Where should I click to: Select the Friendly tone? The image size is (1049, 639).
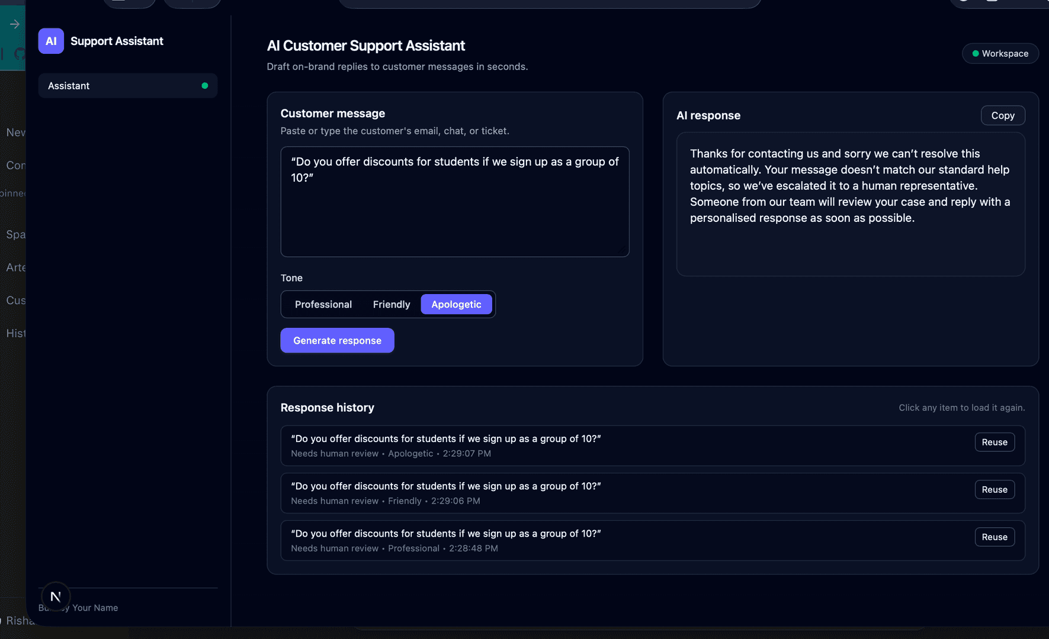(392, 304)
